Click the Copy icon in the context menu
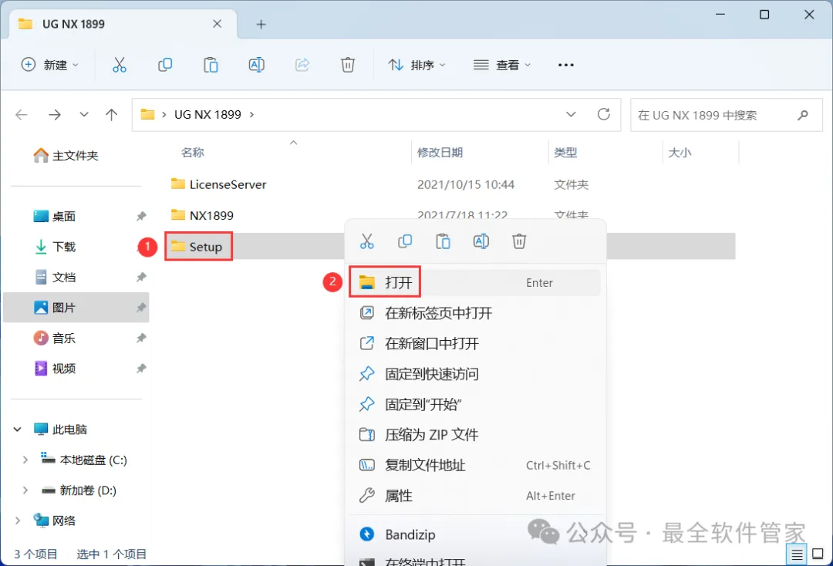The image size is (833, 566). point(405,241)
